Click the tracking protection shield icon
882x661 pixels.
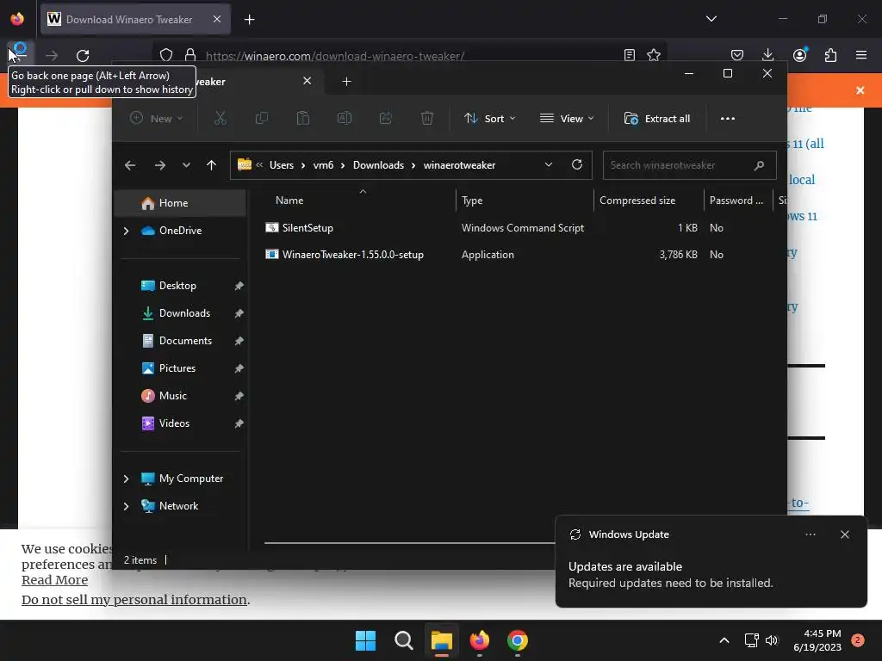pyautogui.click(x=166, y=55)
